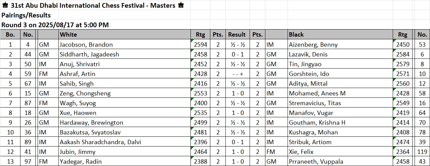Select board 13 number cell

[x=10, y=162]
